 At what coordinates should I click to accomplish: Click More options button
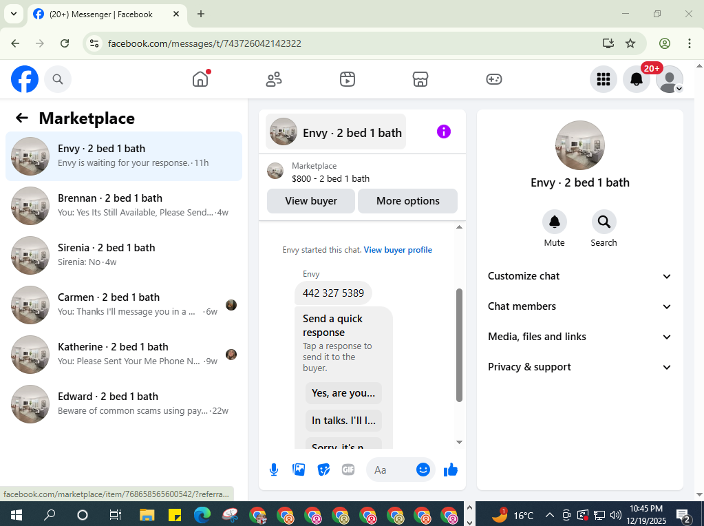point(407,201)
